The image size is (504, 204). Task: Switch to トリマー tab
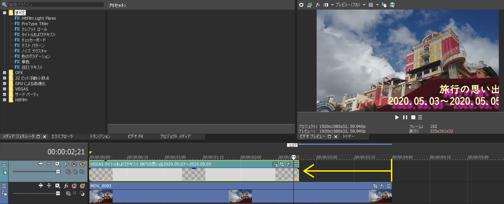pyautogui.click(x=348, y=136)
